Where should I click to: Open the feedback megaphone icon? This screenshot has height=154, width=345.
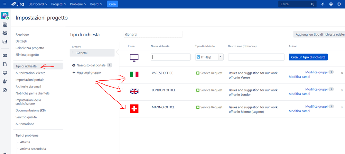pyautogui.click(x=323, y=4)
